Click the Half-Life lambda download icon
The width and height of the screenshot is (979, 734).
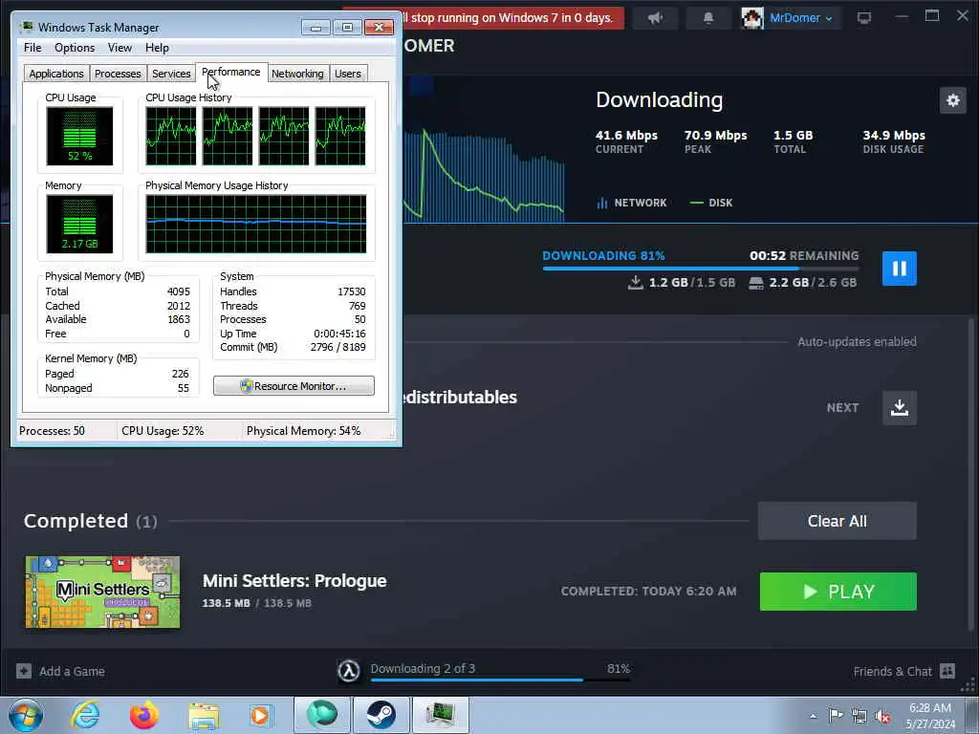348,671
